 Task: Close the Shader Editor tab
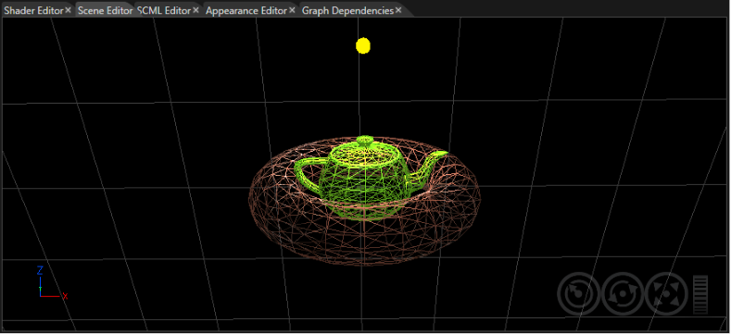click(x=68, y=10)
